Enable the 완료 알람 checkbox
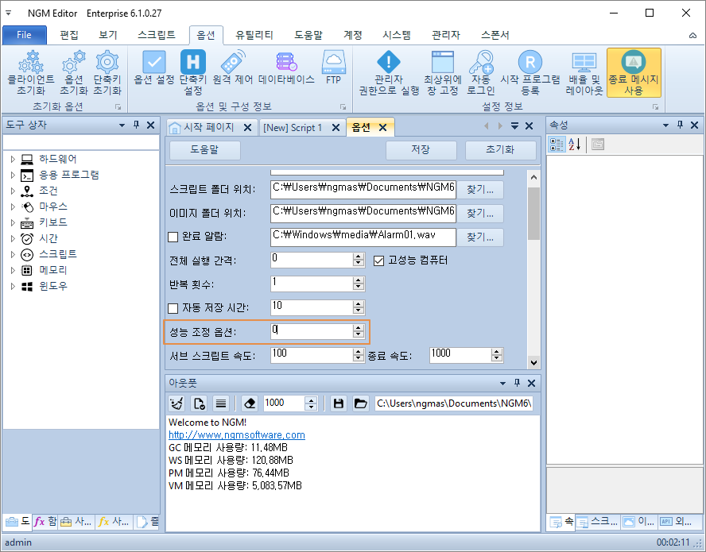706x552 pixels. click(173, 237)
